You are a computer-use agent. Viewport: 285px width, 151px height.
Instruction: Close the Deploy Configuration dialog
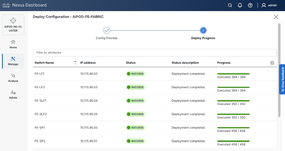click(x=276, y=17)
